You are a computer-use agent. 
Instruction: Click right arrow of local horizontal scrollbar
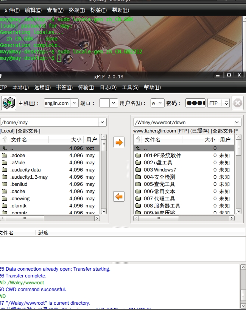tap(97, 218)
